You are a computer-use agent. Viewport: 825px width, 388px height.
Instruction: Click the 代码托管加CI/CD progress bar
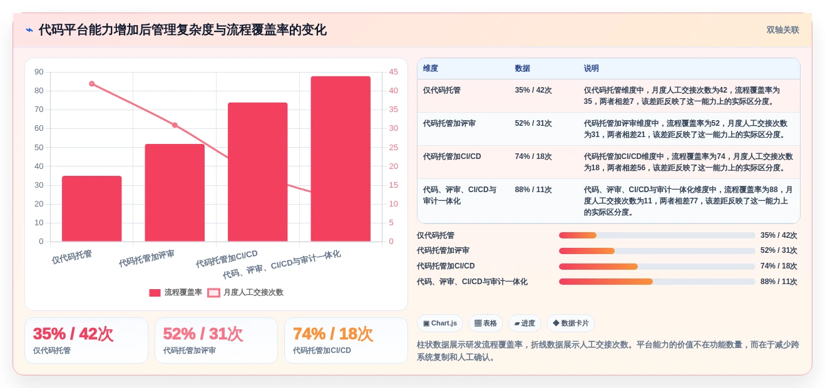[657, 266]
